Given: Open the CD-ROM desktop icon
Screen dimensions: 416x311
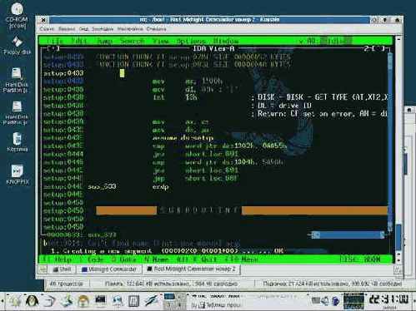Looking at the screenshot, I should [17, 15].
